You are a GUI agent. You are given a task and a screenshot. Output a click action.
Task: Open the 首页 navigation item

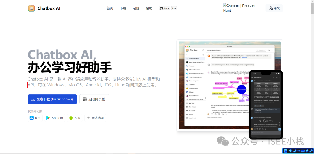(x=110, y=8)
